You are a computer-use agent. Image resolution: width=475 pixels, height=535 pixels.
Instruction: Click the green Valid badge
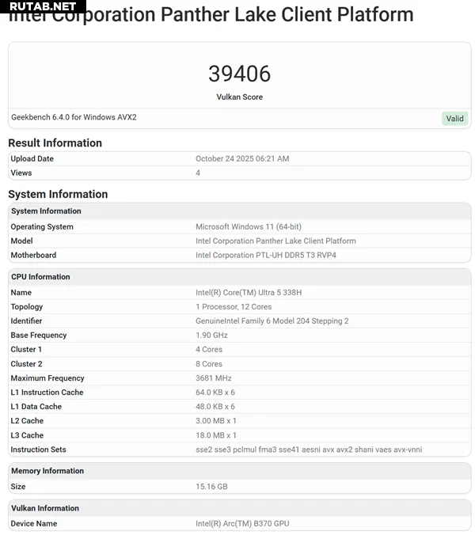click(454, 119)
